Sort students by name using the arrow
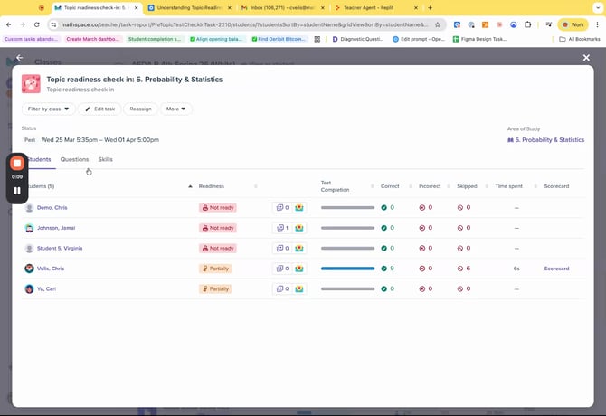This screenshot has height=416, width=606. [x=190, y=186]
